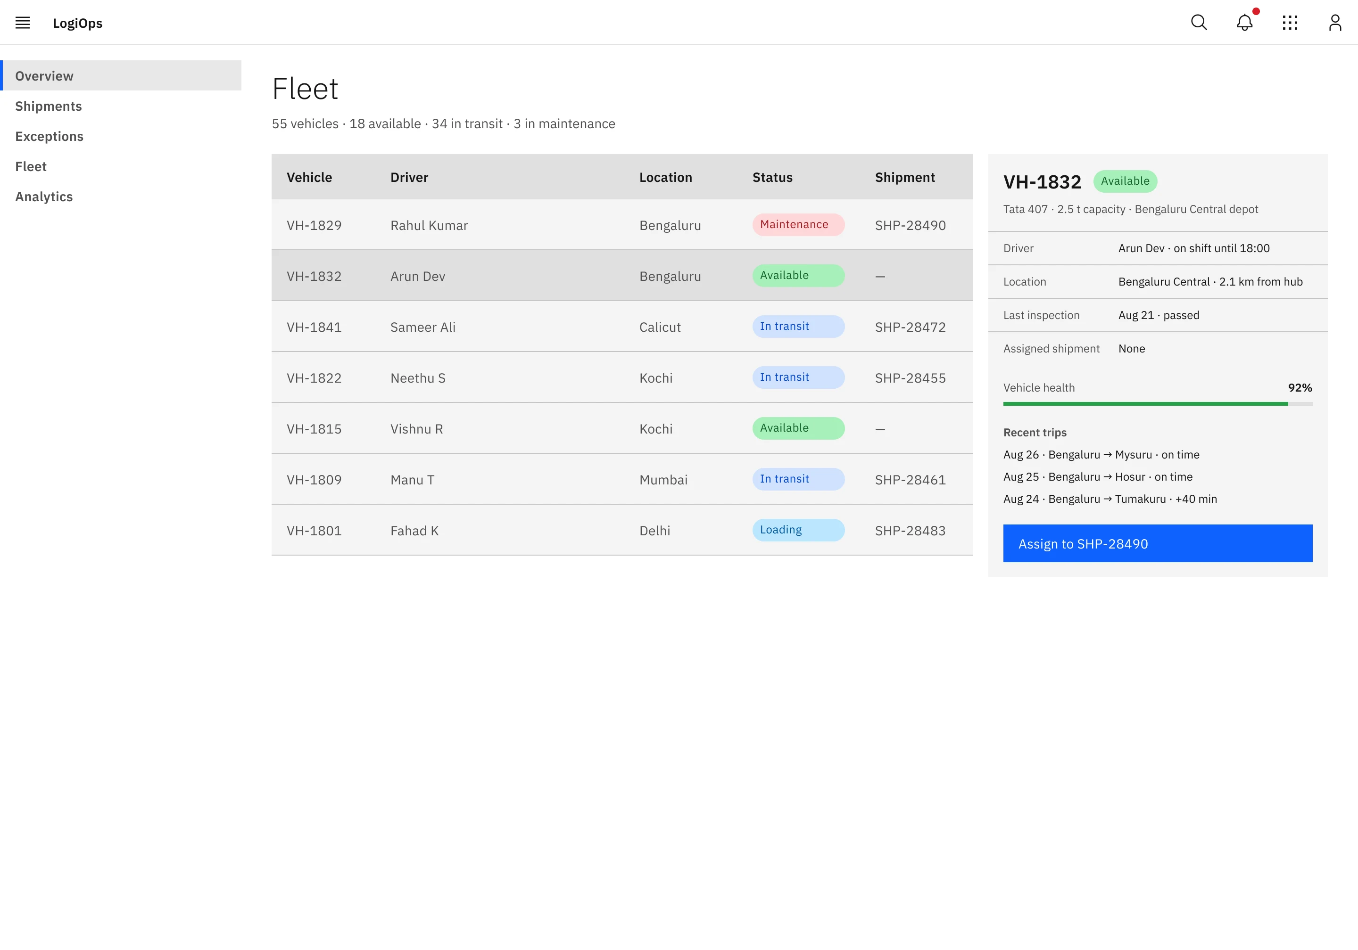Open shipment SHP-28472
1358x950 pixels.
[x=910, y=327]
